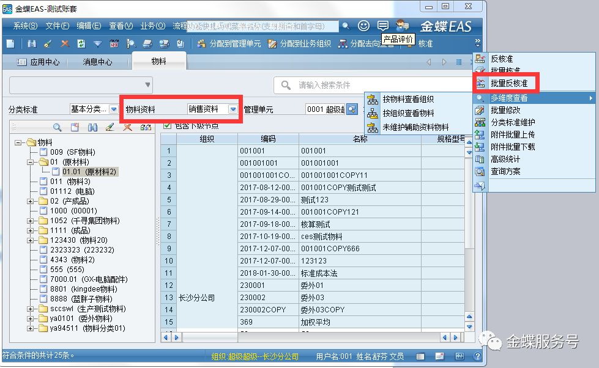Click the previous tab arrow in the tab bar
This screenshot has height=368, width=599.
429,62
